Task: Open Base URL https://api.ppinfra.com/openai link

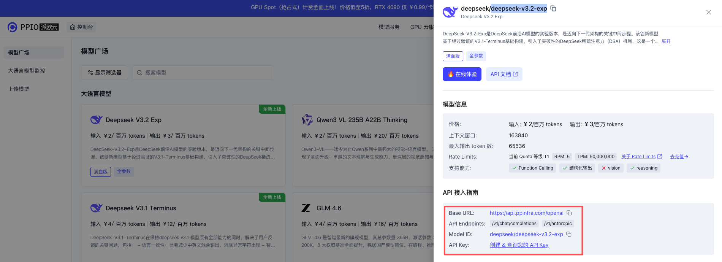Action: [526, 213]
